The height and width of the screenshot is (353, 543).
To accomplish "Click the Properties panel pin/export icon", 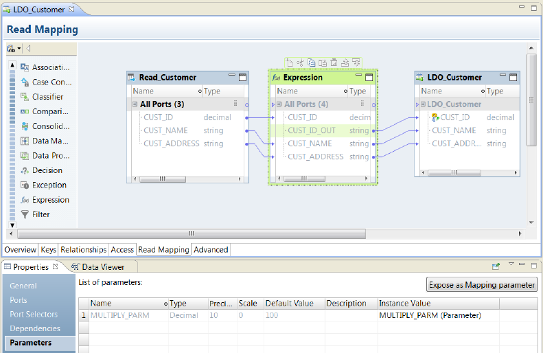I will point(496,266).
